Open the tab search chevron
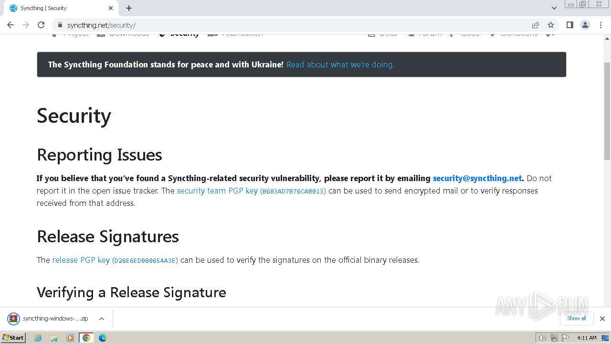 (554, 8)
